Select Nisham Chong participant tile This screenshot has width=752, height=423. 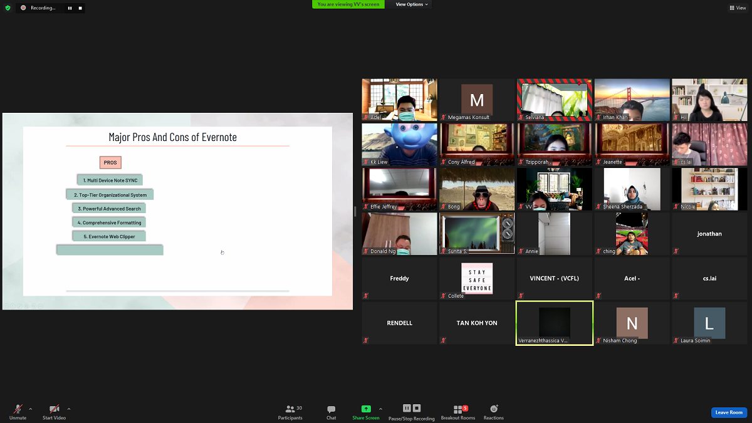click(632, 323)
